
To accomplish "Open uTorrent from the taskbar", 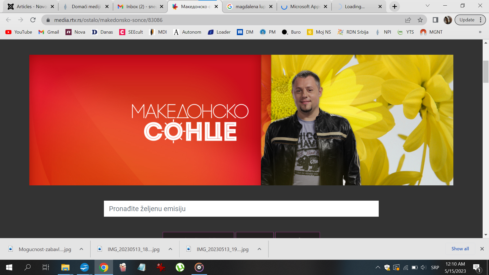I will [180, 267].
